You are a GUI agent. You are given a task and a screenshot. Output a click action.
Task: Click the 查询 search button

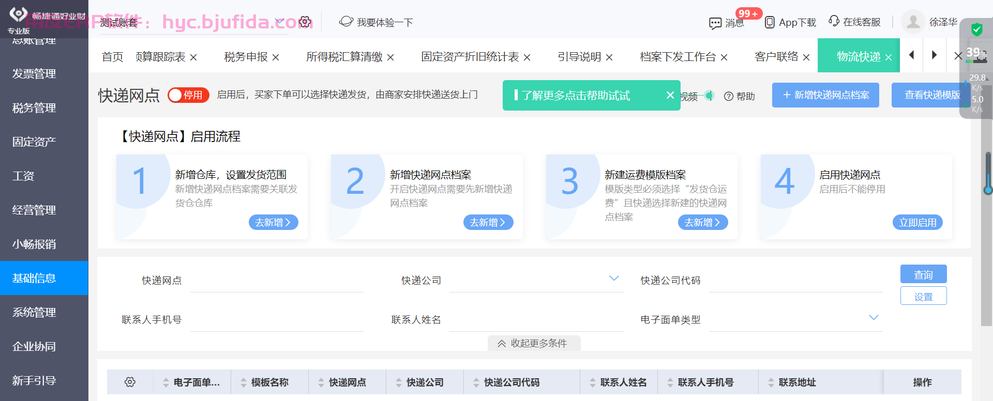923,274
